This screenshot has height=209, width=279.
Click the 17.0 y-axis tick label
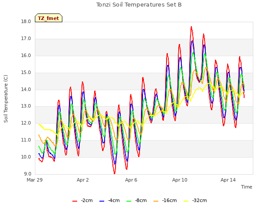(26, 38)
